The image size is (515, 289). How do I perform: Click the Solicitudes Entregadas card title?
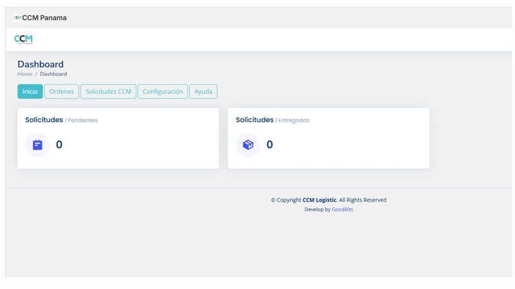[x=272, y=120]
